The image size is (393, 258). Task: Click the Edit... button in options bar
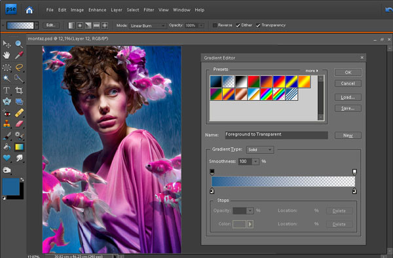51,26
